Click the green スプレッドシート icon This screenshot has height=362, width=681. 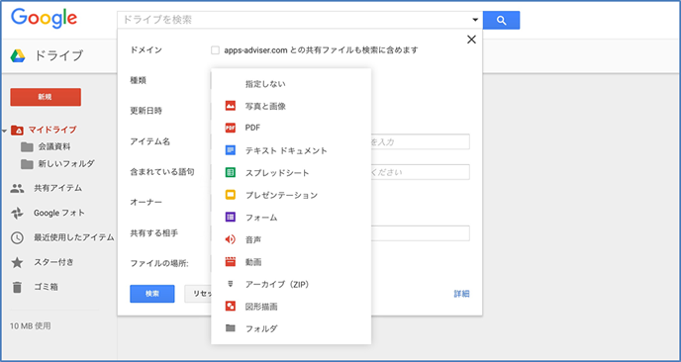click(231, 172)
